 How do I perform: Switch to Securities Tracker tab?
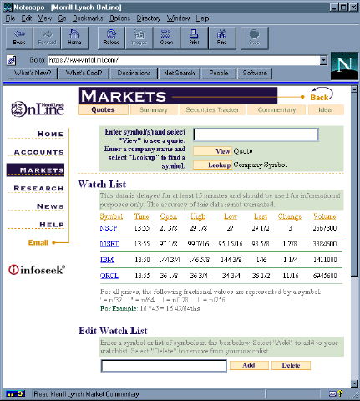tap(212, 109)
